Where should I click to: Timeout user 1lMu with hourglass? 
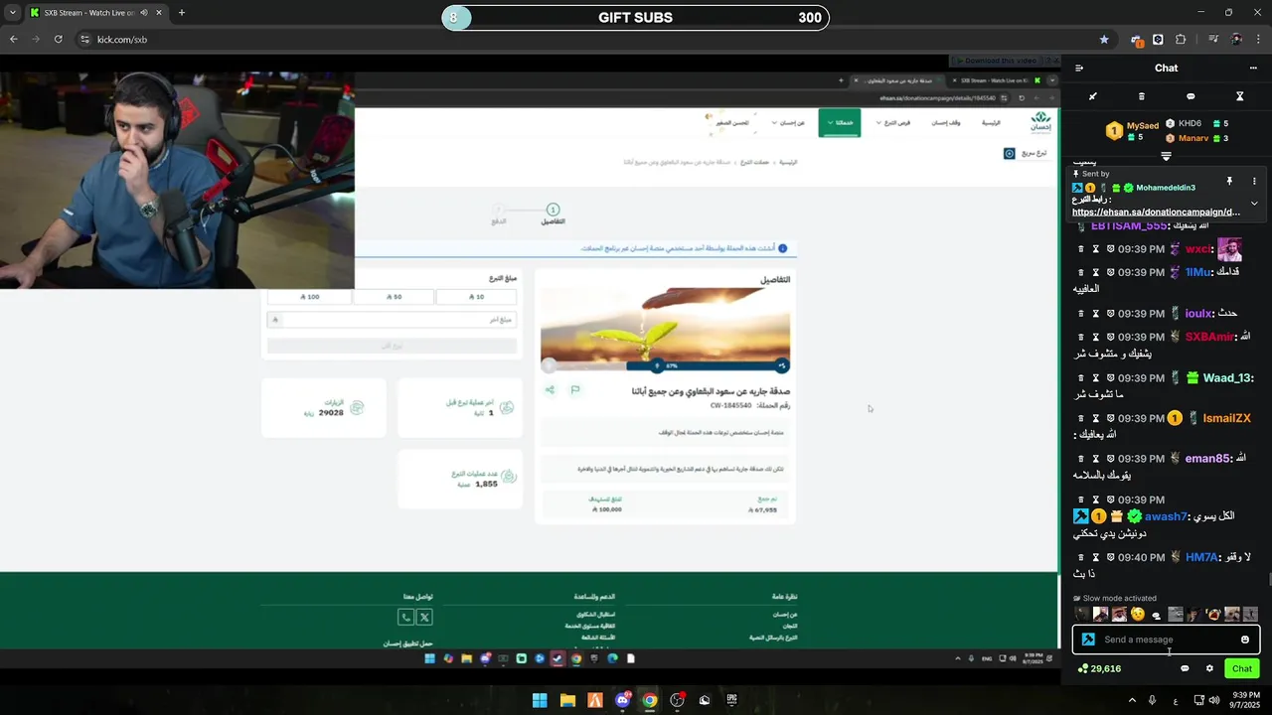(x=1096, y=272)
